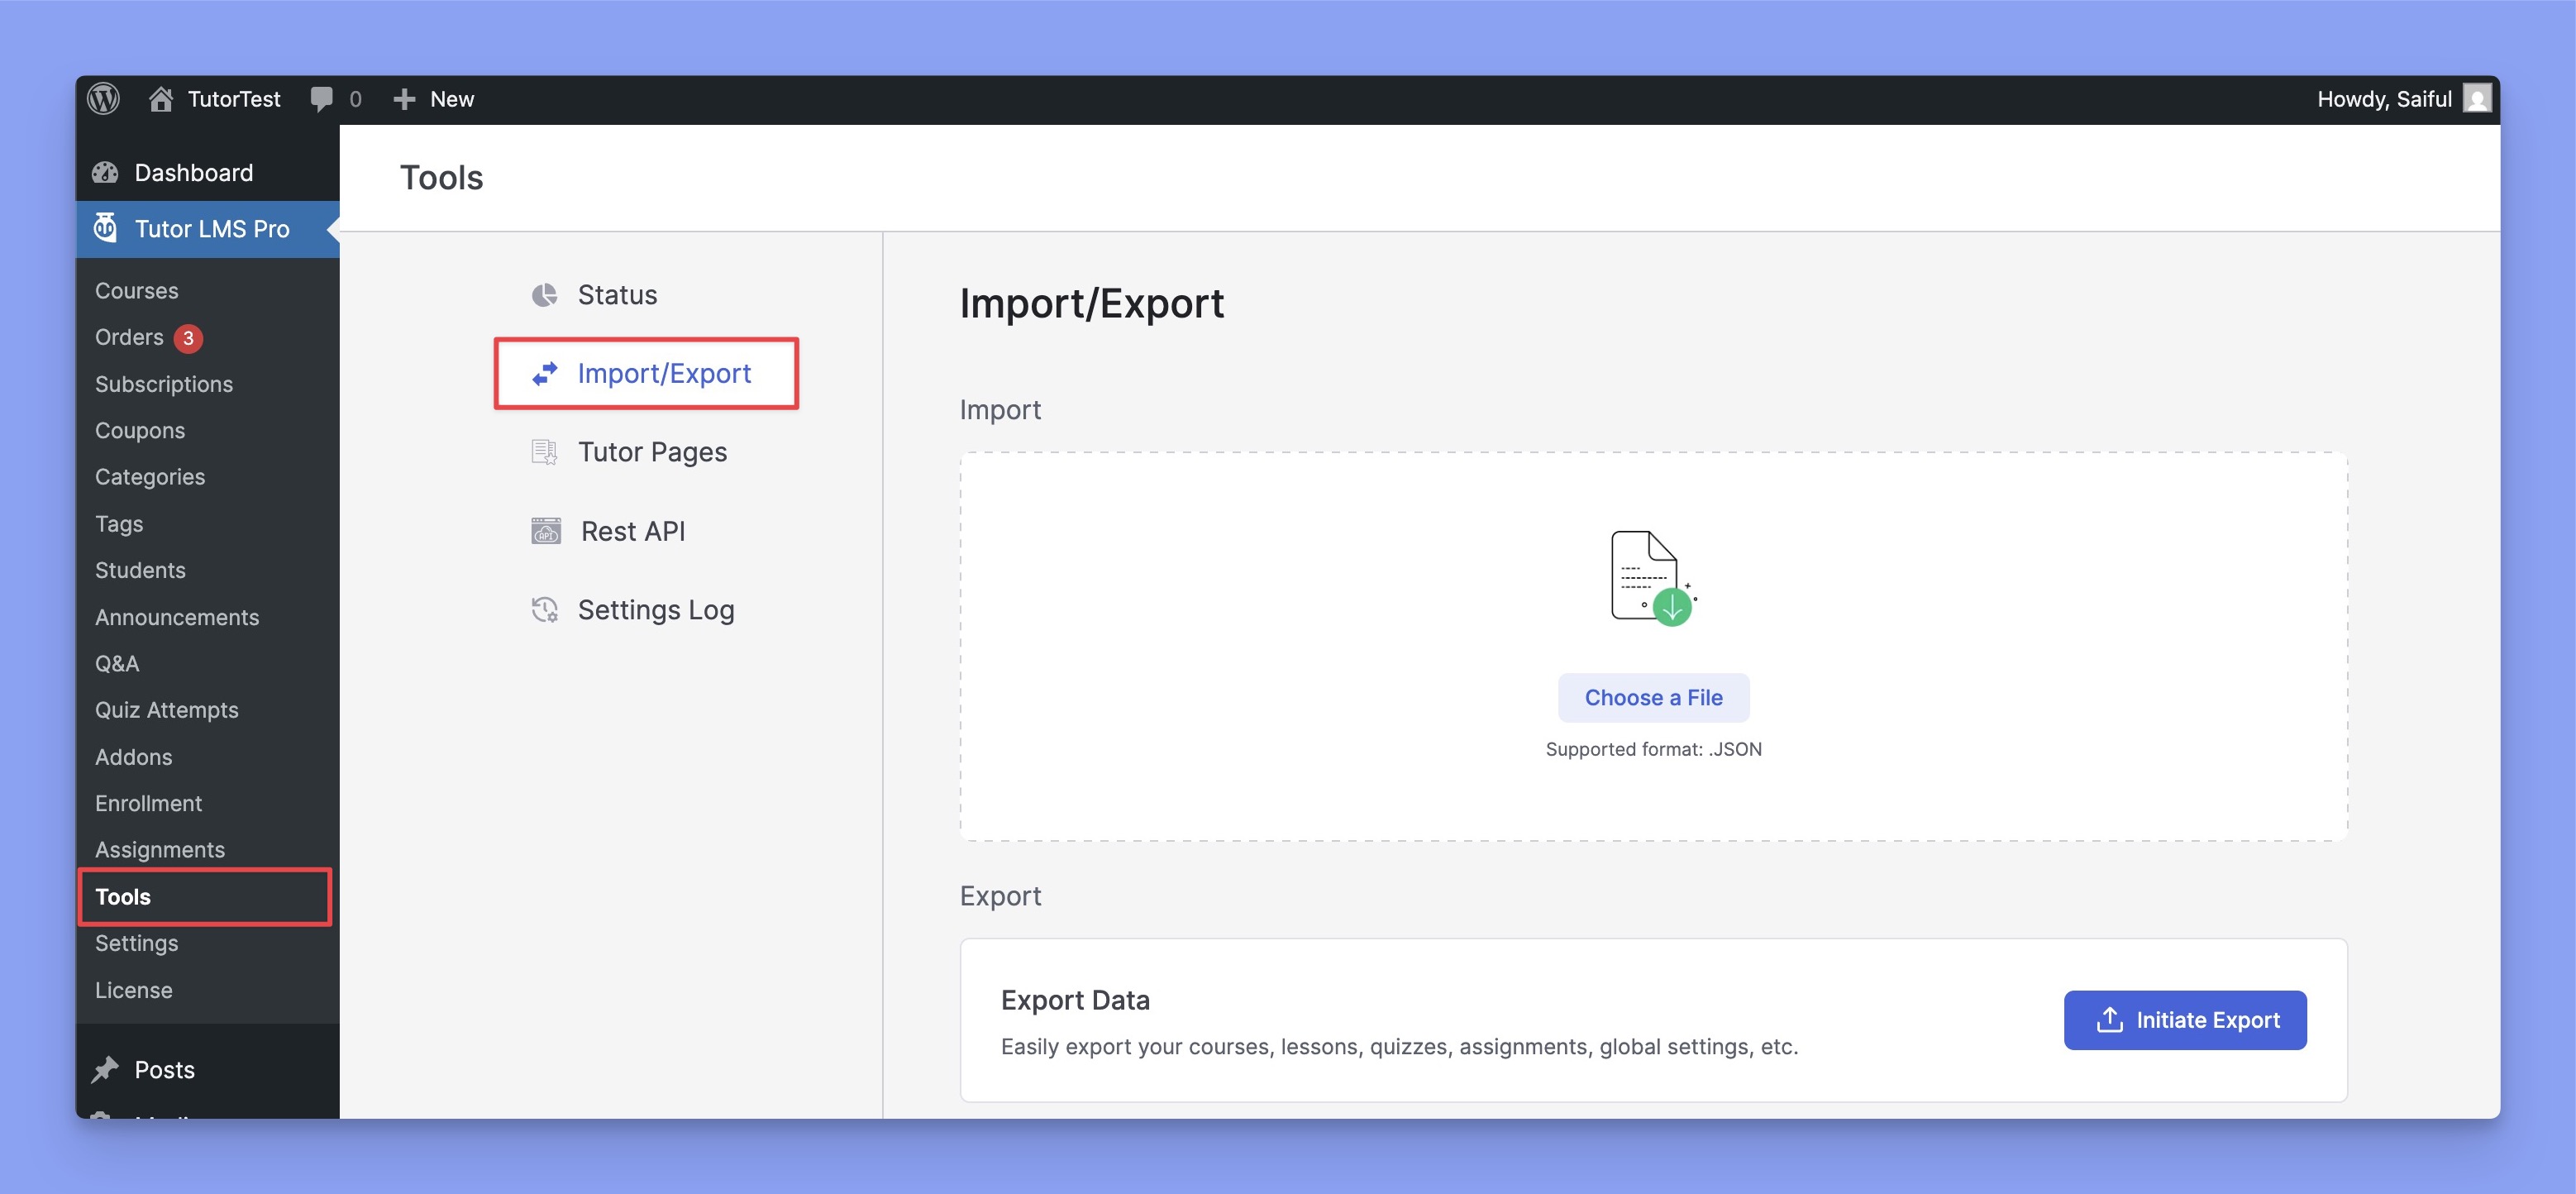The height and width of the screenshot is (1194, 2576).
Task: Open Coupons in the sidebar
Action: 140,431
